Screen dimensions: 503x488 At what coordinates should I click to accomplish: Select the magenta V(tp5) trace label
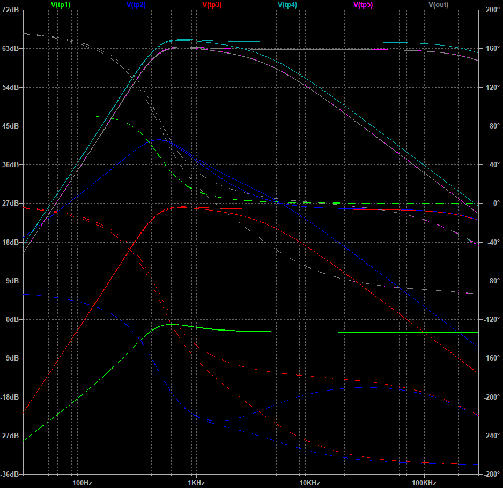point(363,4)
